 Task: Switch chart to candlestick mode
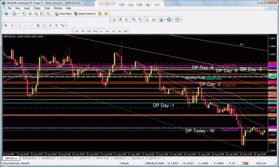point(121,20)
